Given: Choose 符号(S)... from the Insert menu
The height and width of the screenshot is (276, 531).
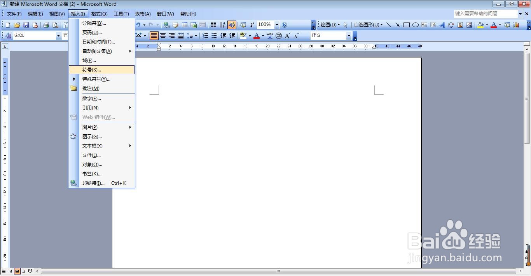Looking at the screenshot, I should [x=102, y=70].
